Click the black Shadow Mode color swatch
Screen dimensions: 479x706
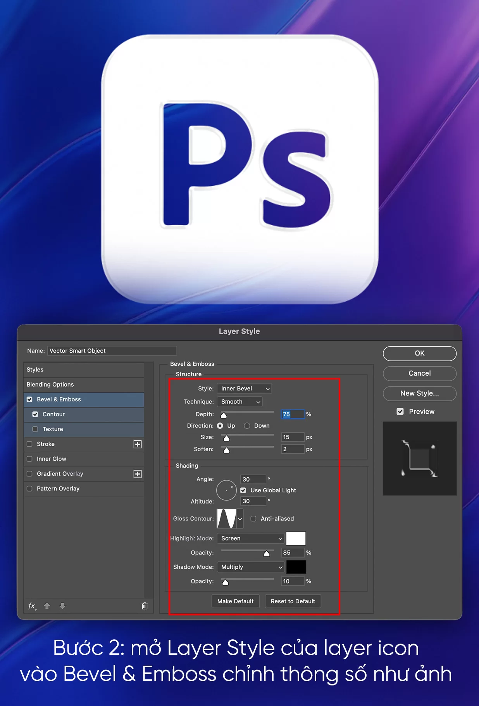pos(296,567)
